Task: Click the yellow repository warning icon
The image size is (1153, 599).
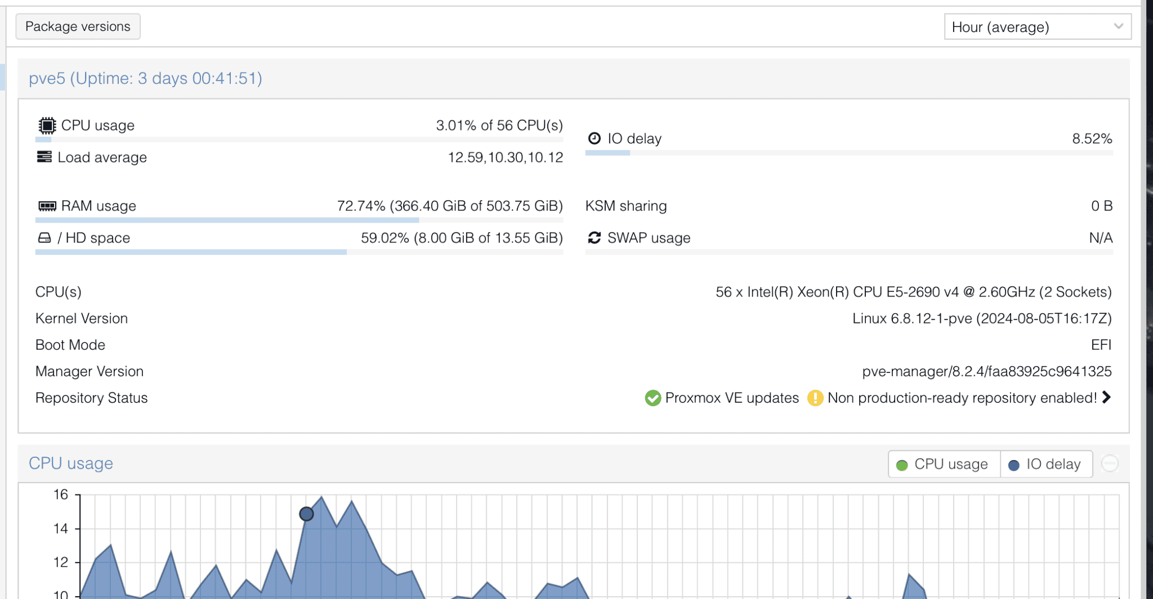Action: click(x=816, y=398)
